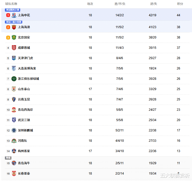Viewport: 192px width, 181px height.
Task: Click the Wuhan Three Towns (武汉三镇) badge
Action: (14, 120)
